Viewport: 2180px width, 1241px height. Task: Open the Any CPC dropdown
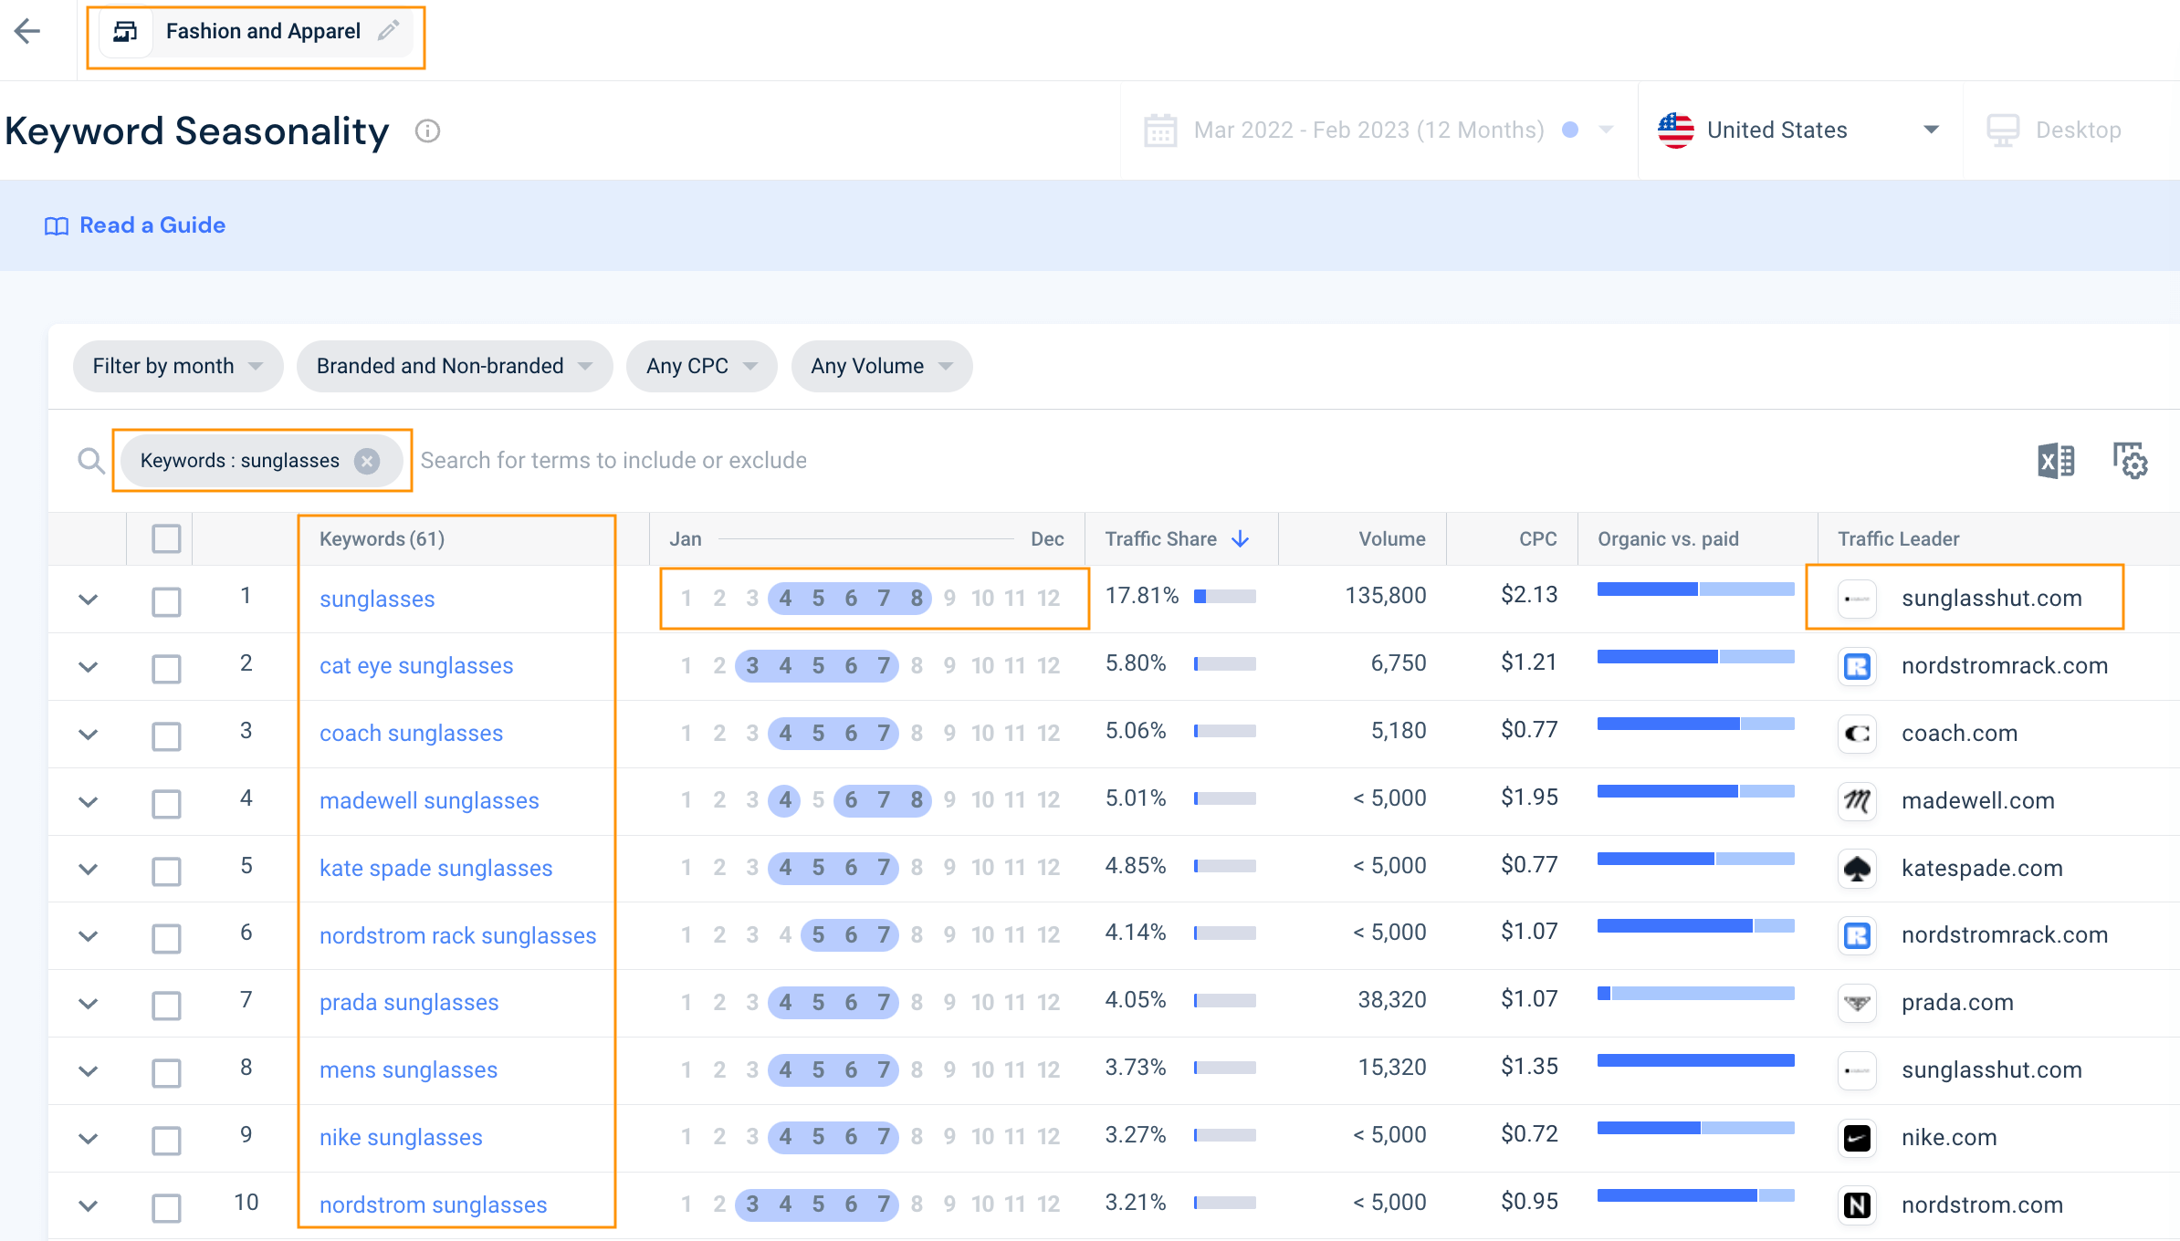coord(701,366)
